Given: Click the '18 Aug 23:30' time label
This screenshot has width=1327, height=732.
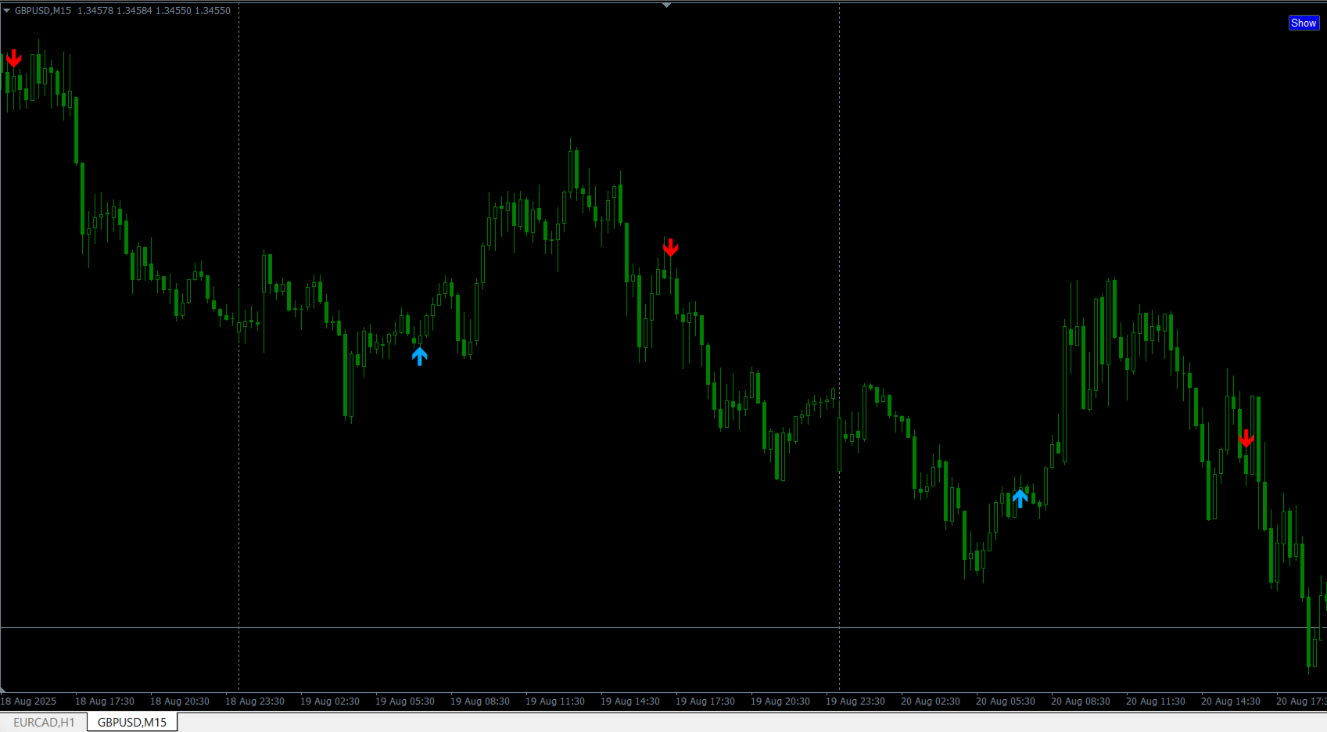Looking at the screenshot, I should [x=255, y=701].
